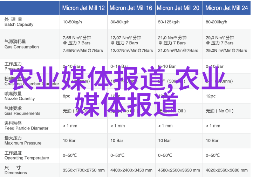This screenshot has height=177, width=253.
Task: Click the 3550x1700x2750 mm dimensions cell
Action: [x=84, y=170]
